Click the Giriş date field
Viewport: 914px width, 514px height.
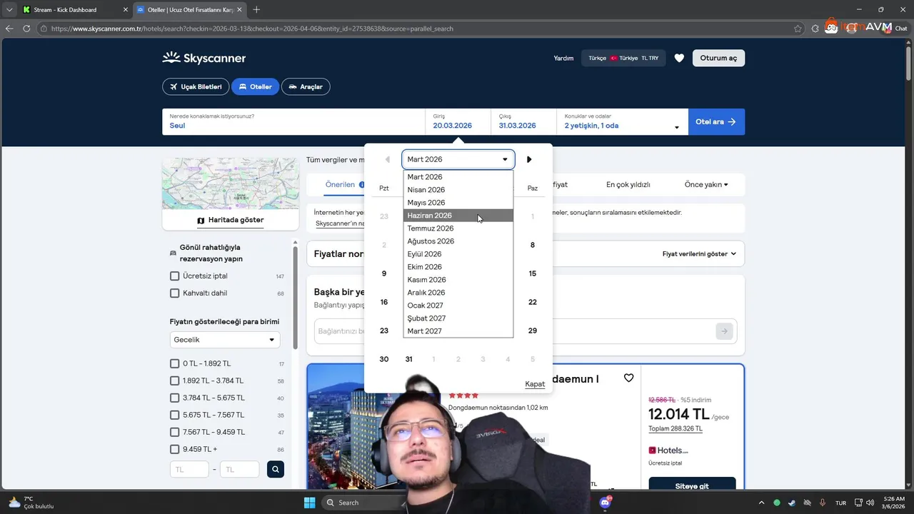[x=458, y=122]
